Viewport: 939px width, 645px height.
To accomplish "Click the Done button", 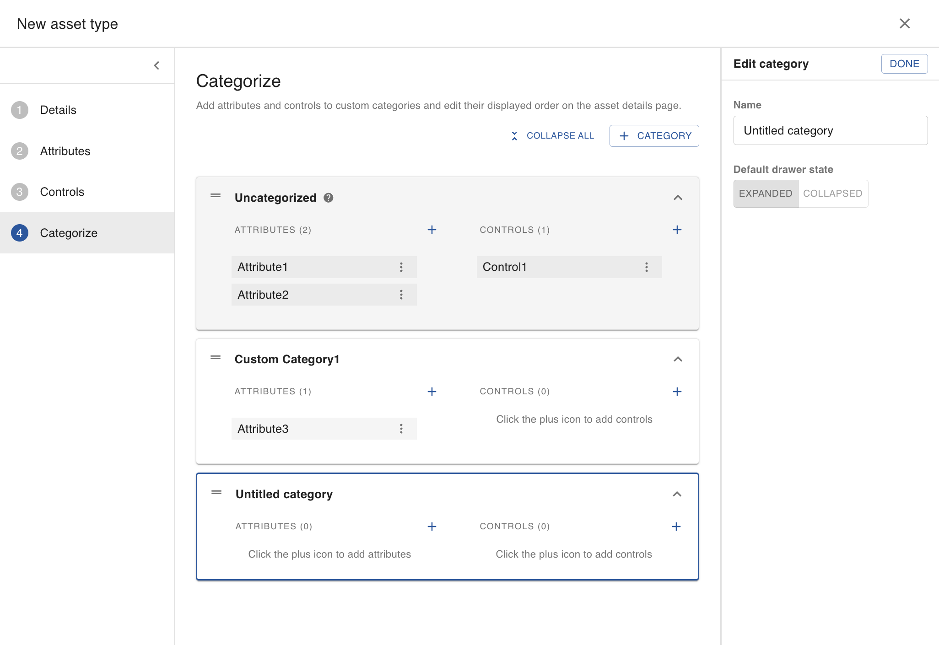I will click(x=904, y=64).
